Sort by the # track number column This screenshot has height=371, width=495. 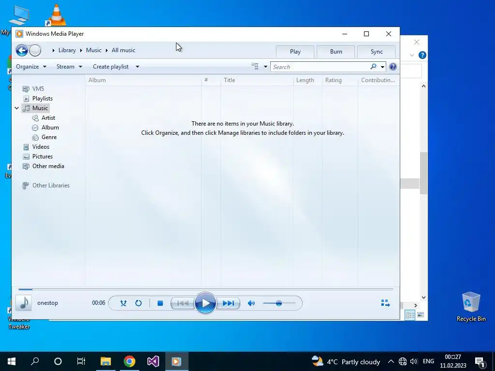click(211, 80)
